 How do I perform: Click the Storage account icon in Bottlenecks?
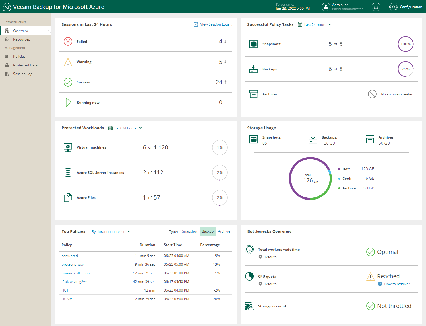tap(249, 306)
